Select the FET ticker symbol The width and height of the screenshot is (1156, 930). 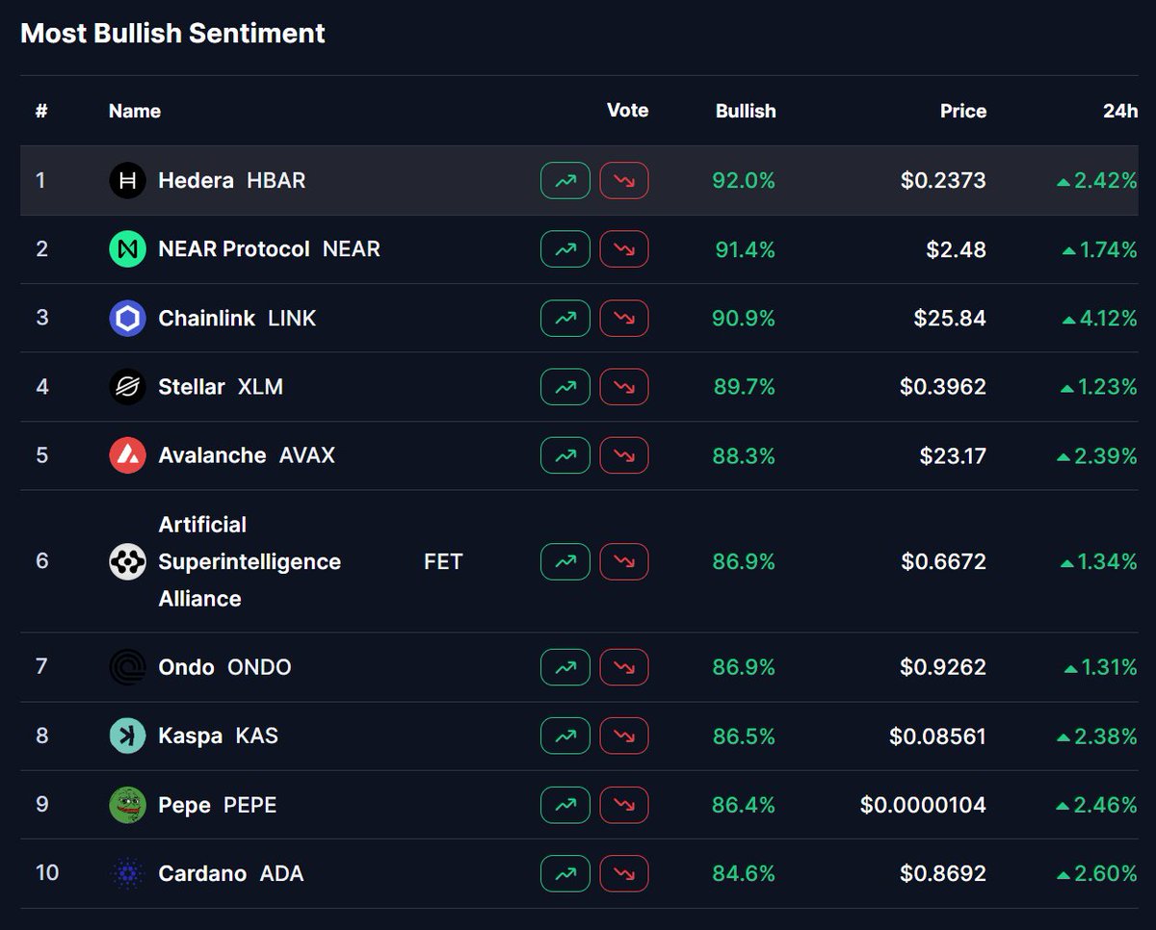pyautogui.click(x=443, y=561)
